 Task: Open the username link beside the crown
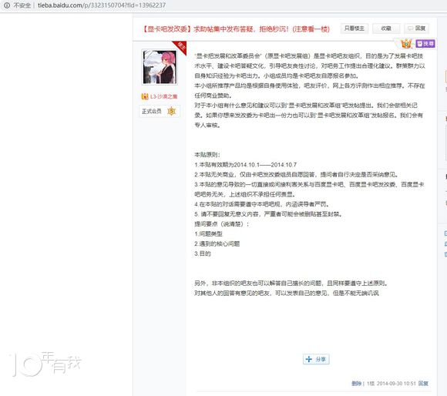[x=163, y=96]
